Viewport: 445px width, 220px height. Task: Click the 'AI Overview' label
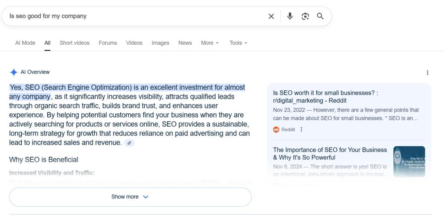click(x=35, y=72)
